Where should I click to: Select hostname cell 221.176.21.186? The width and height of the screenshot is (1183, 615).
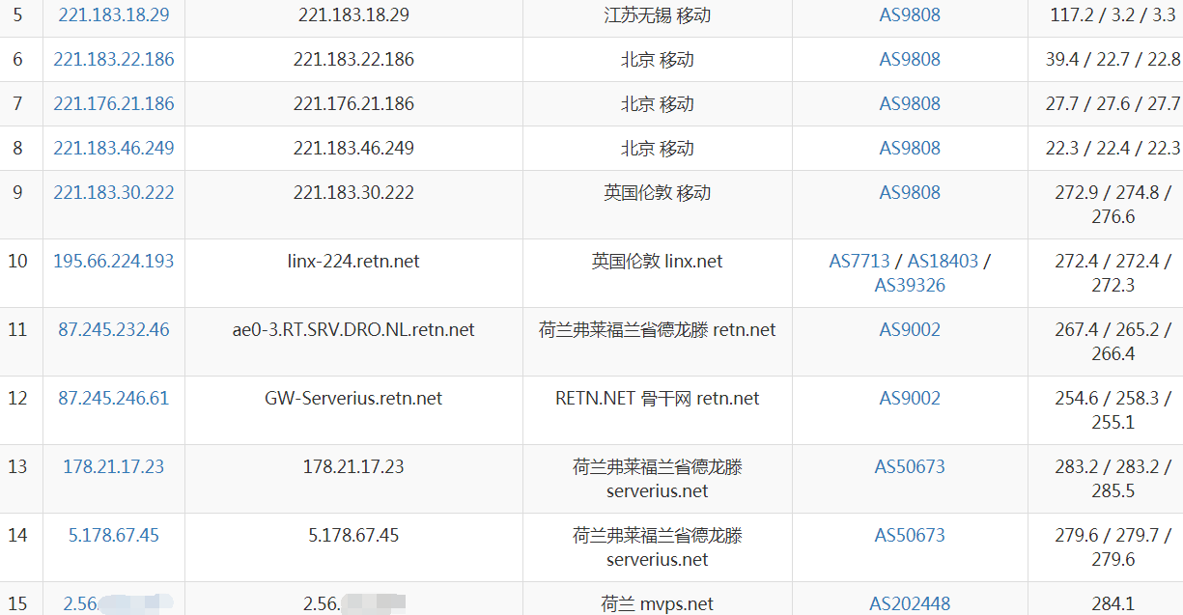coord(353,104)
